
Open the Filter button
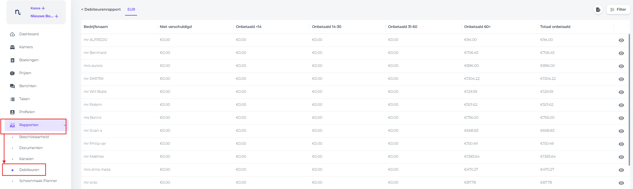pos(618,10)
